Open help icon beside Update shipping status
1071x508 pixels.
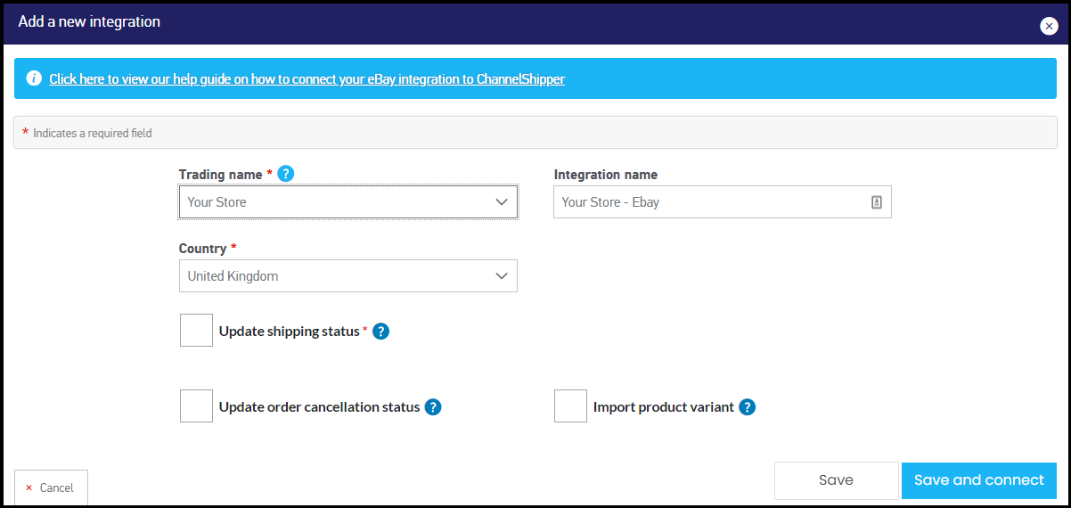[x=380, y=332]
